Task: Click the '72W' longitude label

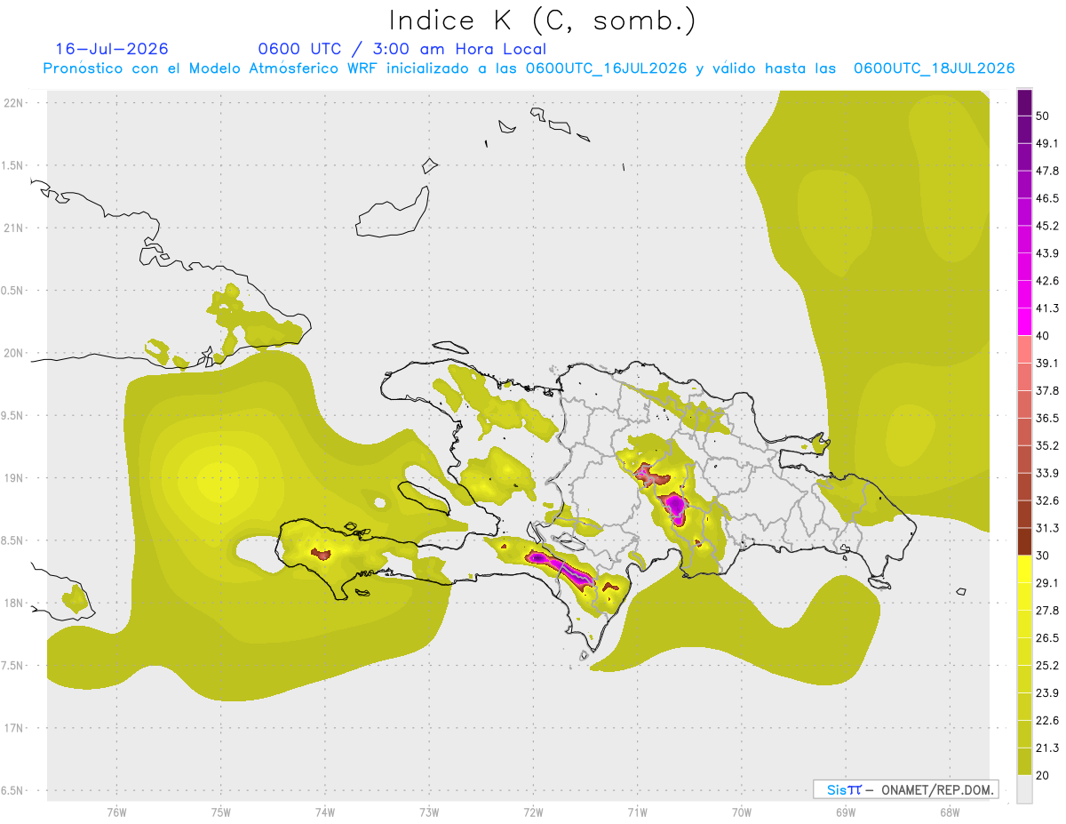Action: click(x=533, y=812)
